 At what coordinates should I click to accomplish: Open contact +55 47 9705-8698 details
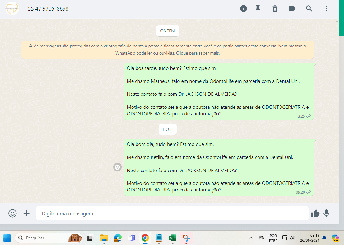(46, 9)
